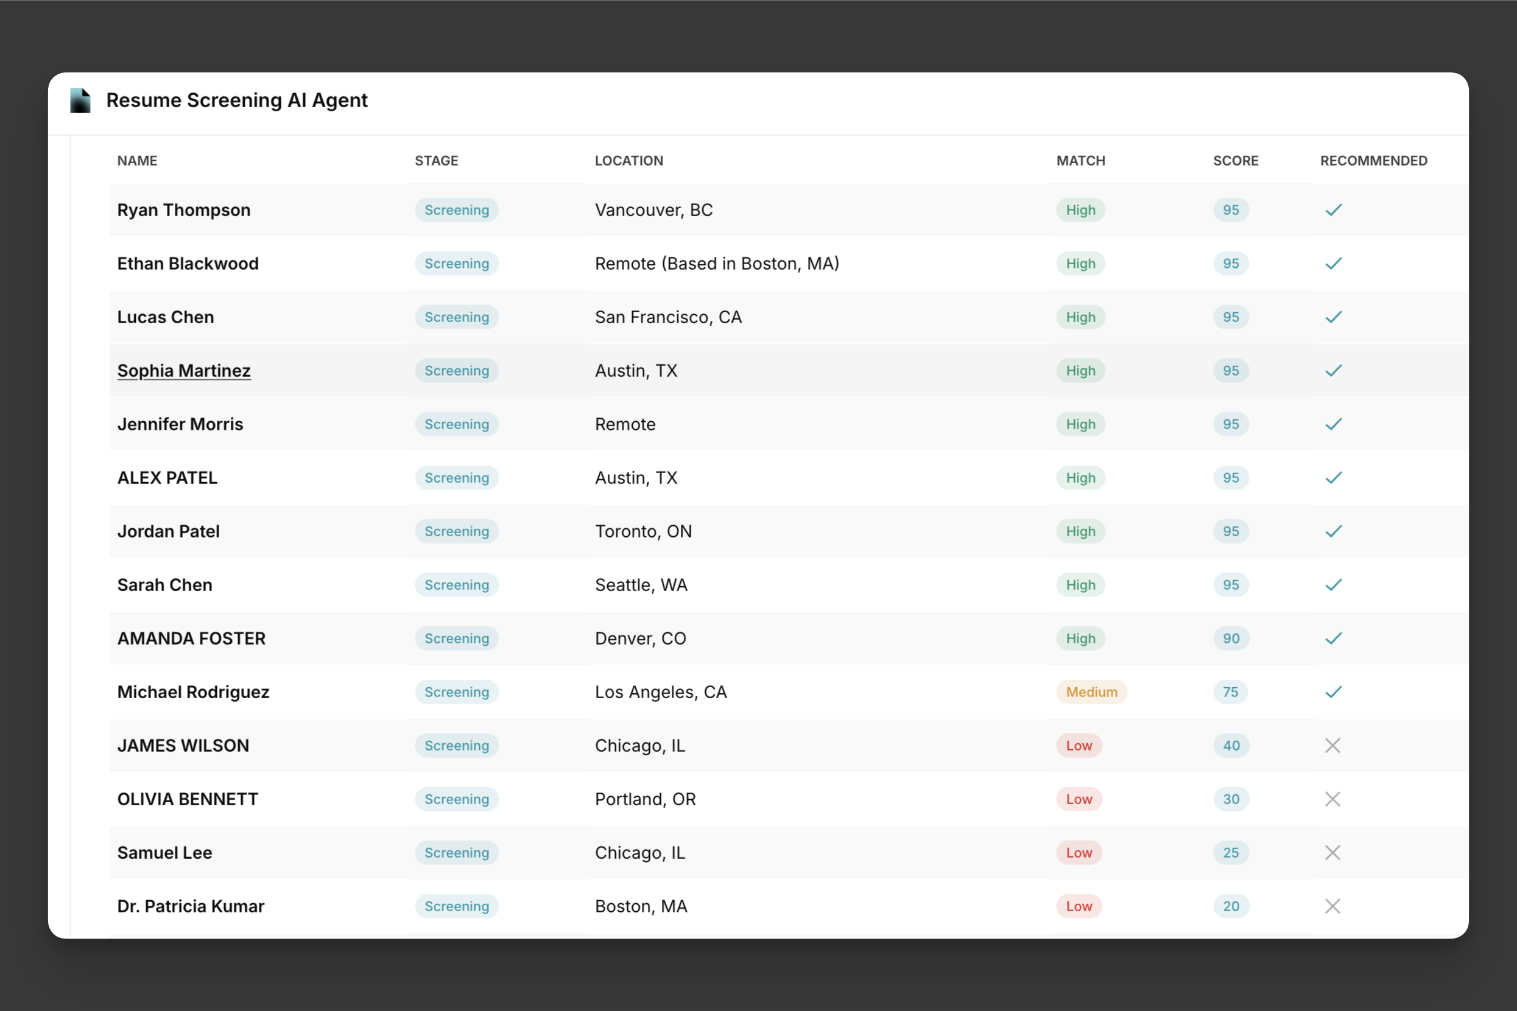Click the checkmark next to Sarah Chen
1517x1011 pixels.
(1333, 584)
